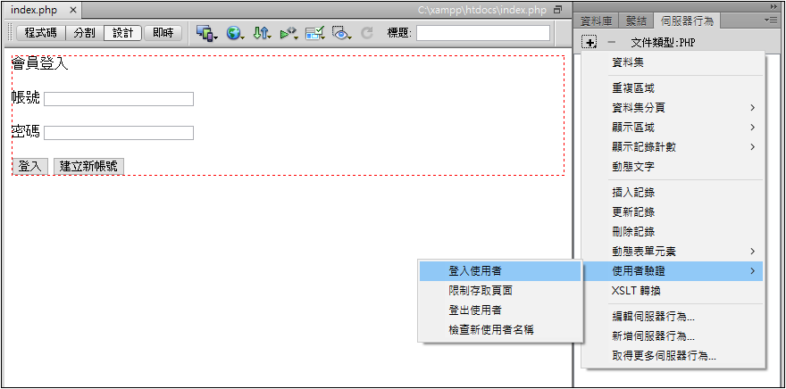Restore document window icon
Screen dimensions: 786x389
[x=558, y=10]
